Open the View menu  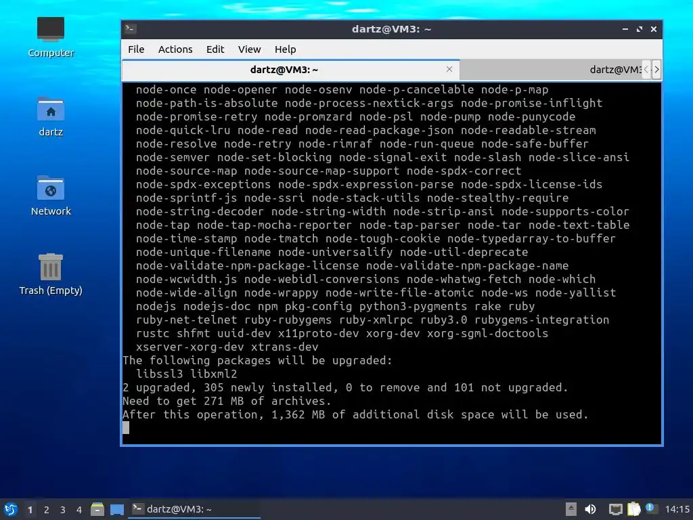point(249,49)
